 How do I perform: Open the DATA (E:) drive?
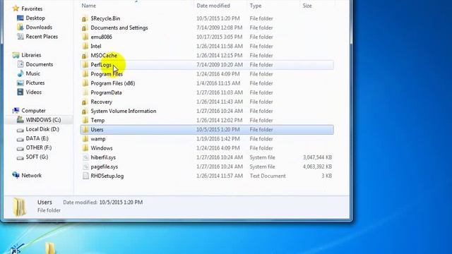[37, 138]
